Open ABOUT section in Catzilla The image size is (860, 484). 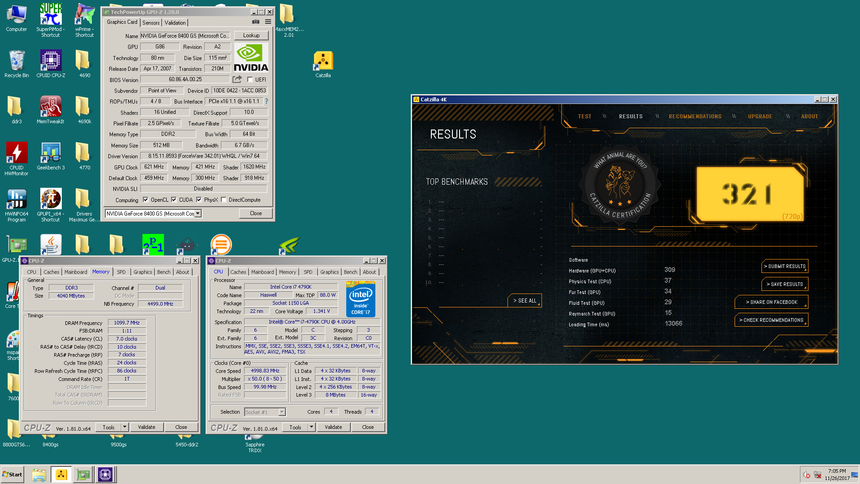pyautogui.click(x=809, y=117)
